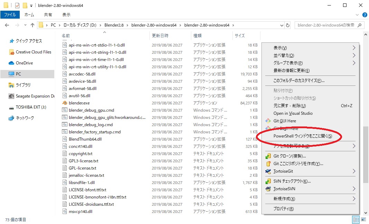Click the Libraries icon in sidebar
Screen dimensions: 369x224
[11, 85]
